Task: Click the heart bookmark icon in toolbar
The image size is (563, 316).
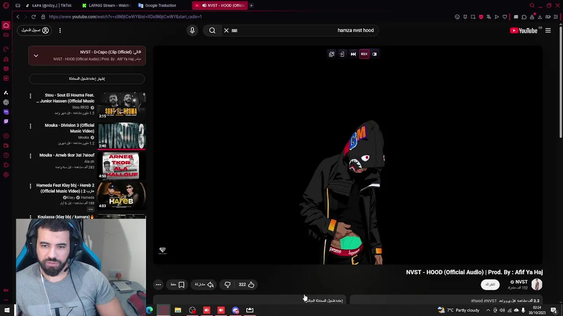Action: coord(505,17)
